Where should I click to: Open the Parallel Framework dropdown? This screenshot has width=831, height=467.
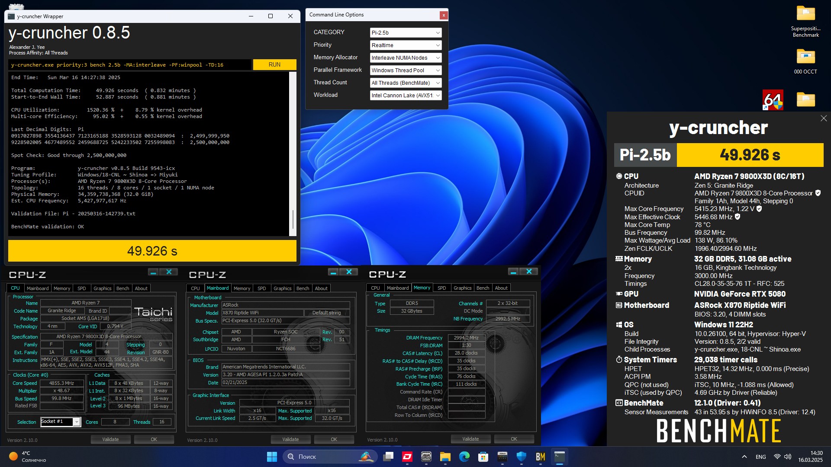pyautogui.click(x=406, y=70)
